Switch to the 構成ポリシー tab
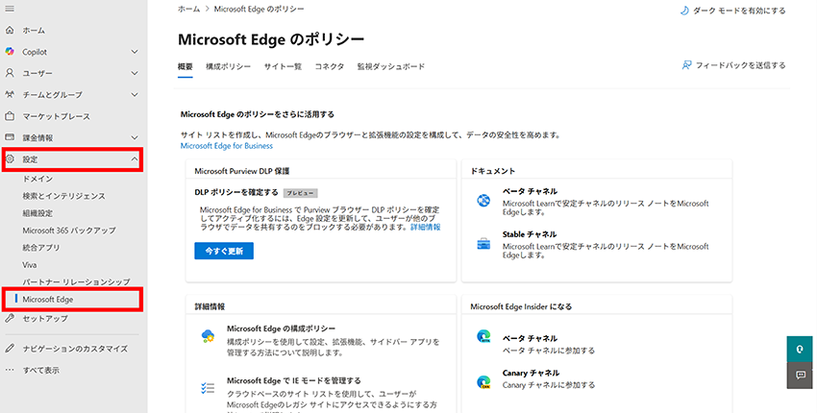This screenshot has width=817, height=413. click(229, 66)
